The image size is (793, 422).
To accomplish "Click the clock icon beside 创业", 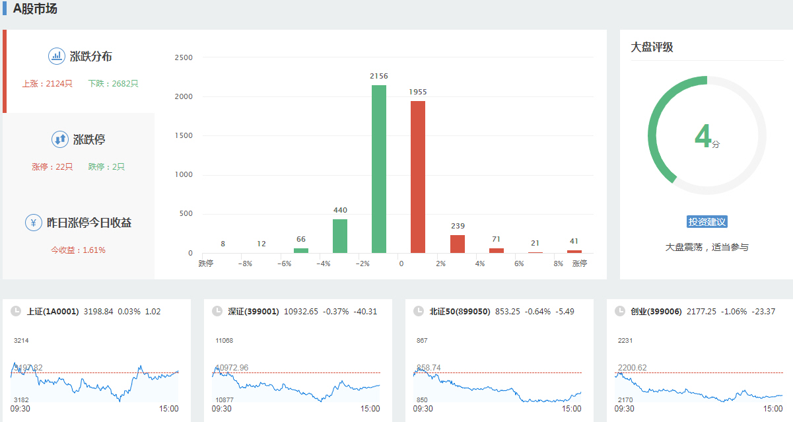I will coord(620,312).
